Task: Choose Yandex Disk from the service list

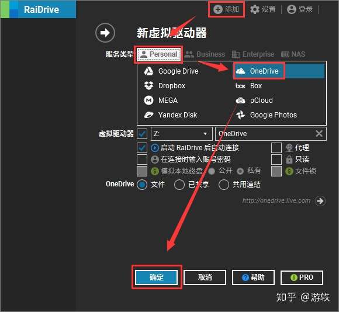Action: pos(171,115)
